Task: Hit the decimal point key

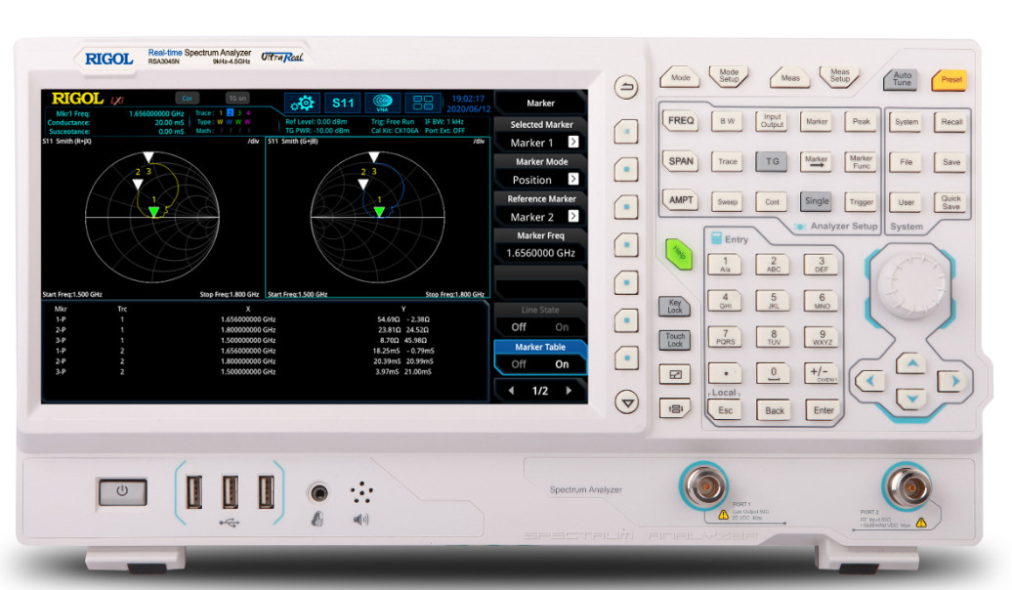Action: click(x=725, y=373)
